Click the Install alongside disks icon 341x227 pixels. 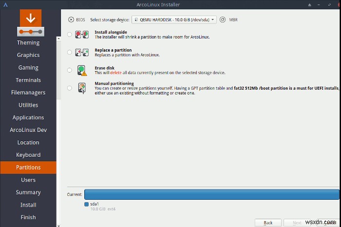(x=82, y=35)
